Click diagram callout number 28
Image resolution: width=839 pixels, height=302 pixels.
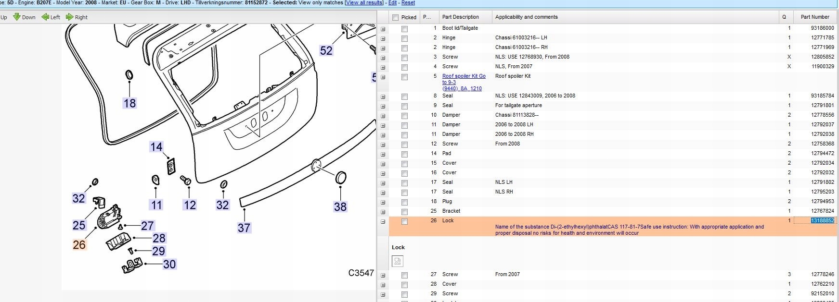coord(159,238)
